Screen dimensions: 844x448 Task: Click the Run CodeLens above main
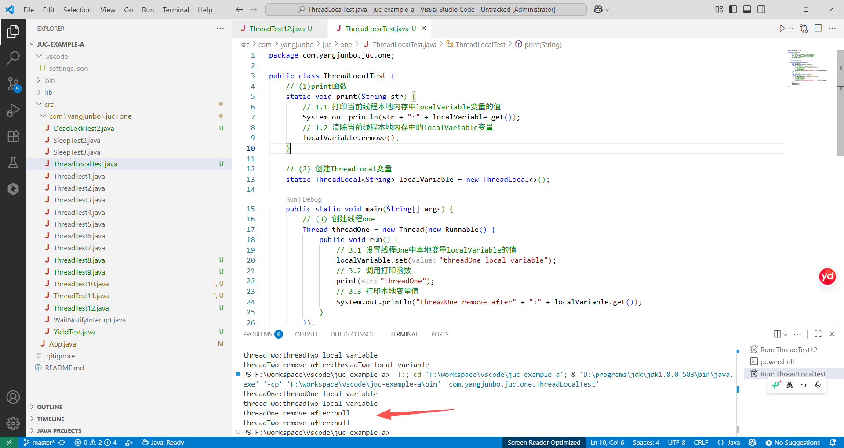[291, 199]
